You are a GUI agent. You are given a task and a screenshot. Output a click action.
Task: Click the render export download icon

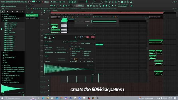131,2
